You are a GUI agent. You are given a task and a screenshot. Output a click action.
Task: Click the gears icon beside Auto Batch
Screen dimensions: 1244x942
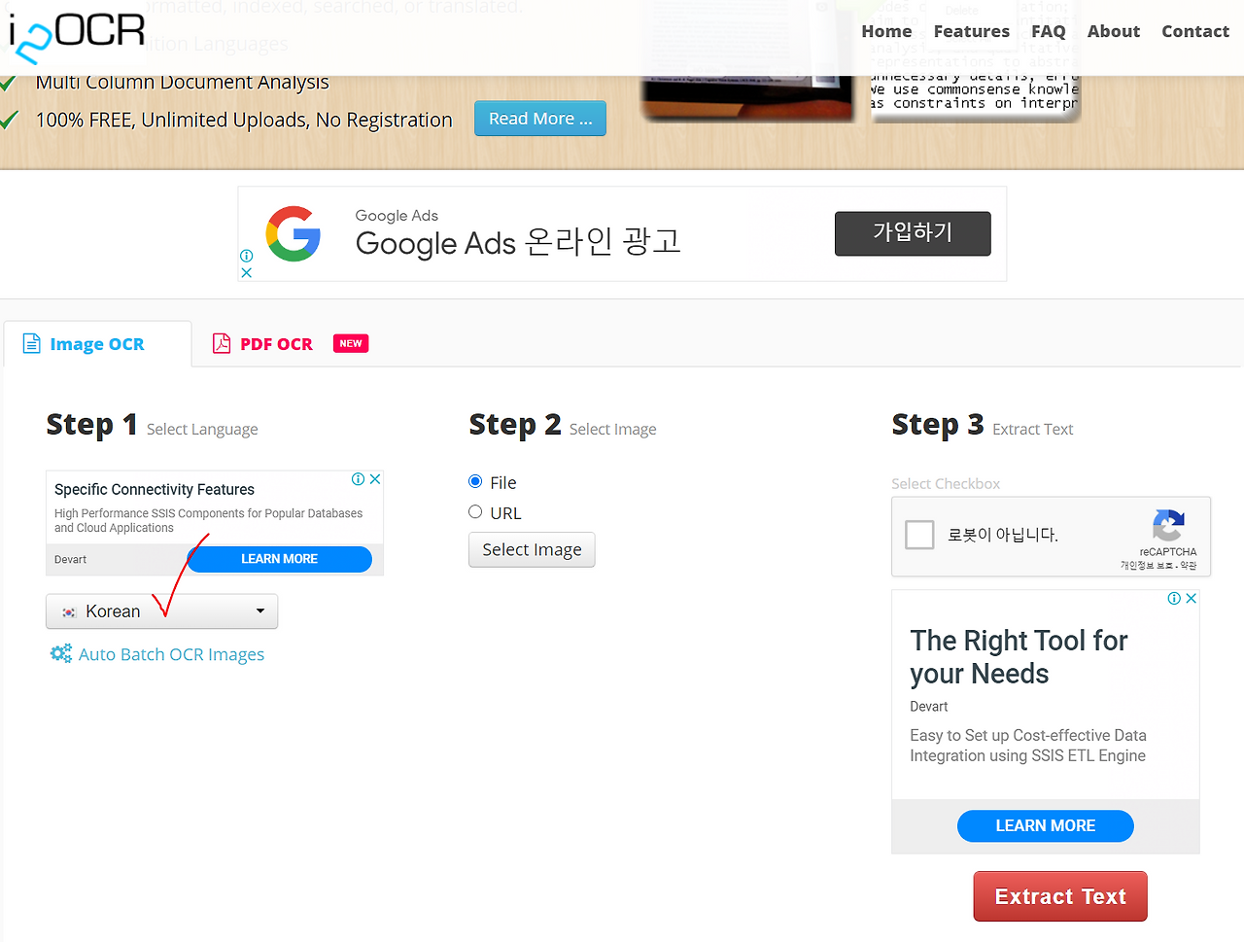pyautogui.click(x=61, y=653)
